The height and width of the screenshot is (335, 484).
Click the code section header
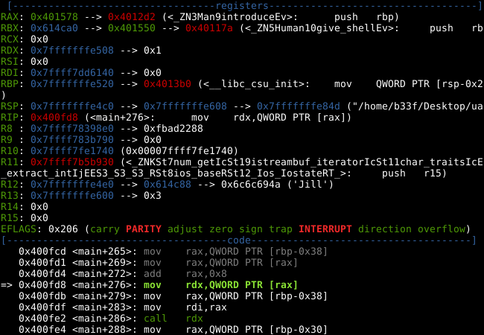pos(241,241)
